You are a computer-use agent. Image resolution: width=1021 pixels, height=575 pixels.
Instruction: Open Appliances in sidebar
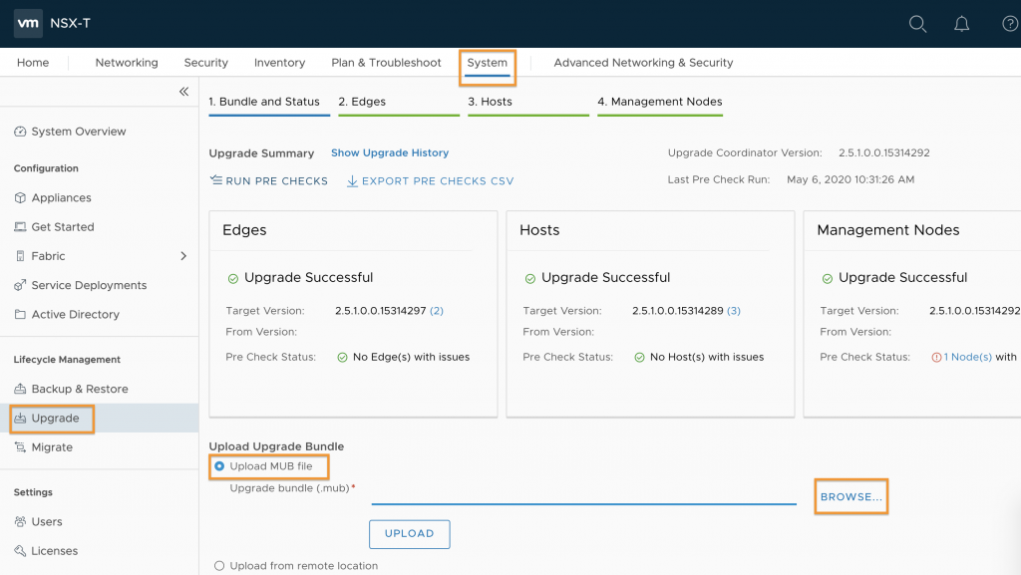pos(61,197)
